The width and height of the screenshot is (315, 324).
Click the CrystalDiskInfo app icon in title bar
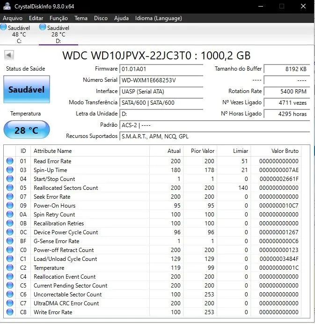(7, 6)
